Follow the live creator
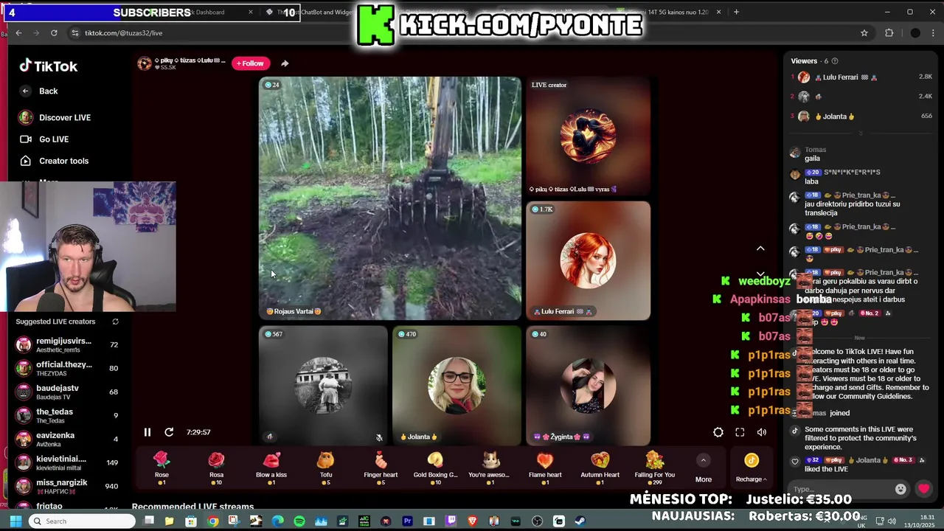Image resolution: width=944 pixels, height=531 pixels. click(x=251, y=63)
